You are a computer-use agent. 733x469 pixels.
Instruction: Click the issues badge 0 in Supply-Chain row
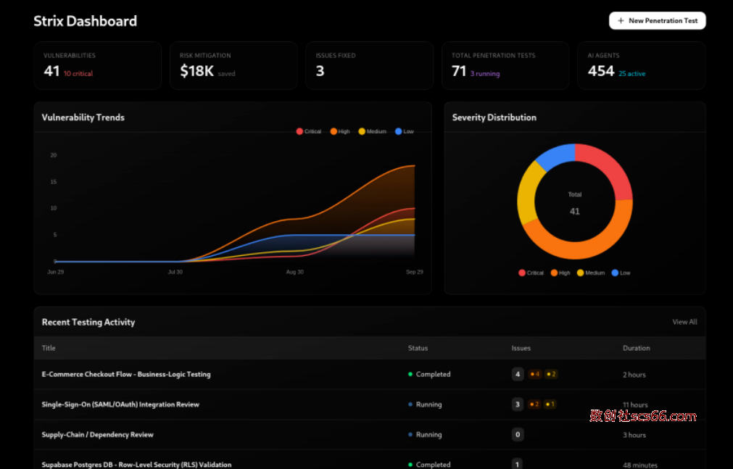[x=518, y=435]
